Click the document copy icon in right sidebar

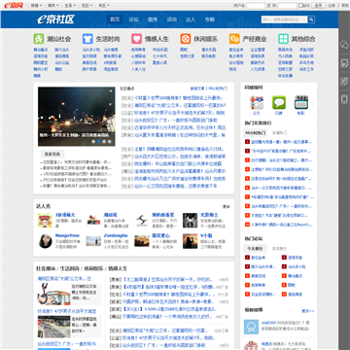[344, 82]
